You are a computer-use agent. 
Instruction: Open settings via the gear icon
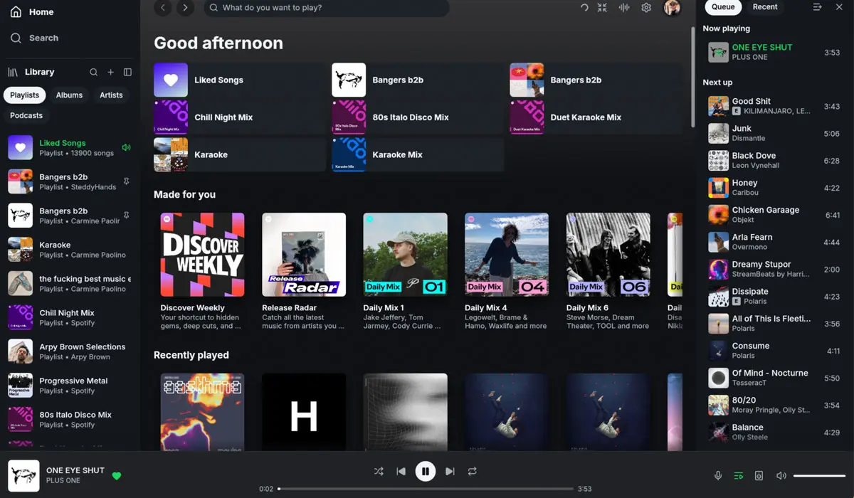click(646, 8)
